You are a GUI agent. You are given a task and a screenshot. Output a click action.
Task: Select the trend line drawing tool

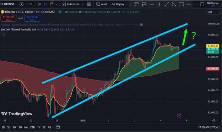(x=167, y=4)
